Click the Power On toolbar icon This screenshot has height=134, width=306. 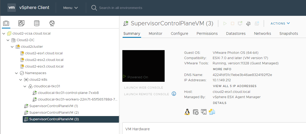pos(225,23)
